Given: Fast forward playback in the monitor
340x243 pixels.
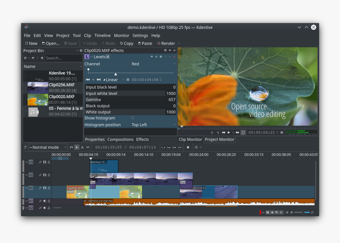Looking at the screenshot, I should click(238, 132).
